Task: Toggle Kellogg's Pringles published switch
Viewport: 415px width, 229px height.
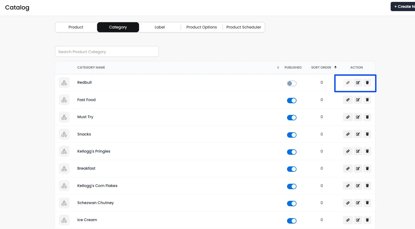Action: (292, 152)
